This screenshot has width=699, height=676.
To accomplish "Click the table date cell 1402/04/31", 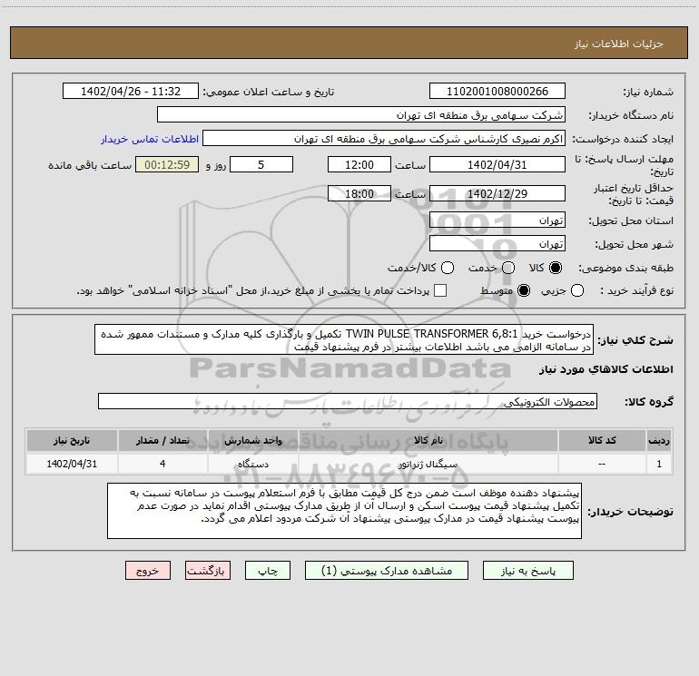I will pos(72,464).
